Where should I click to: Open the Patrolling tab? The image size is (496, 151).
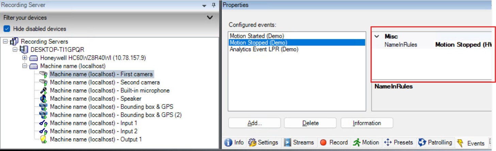[435, 143]
